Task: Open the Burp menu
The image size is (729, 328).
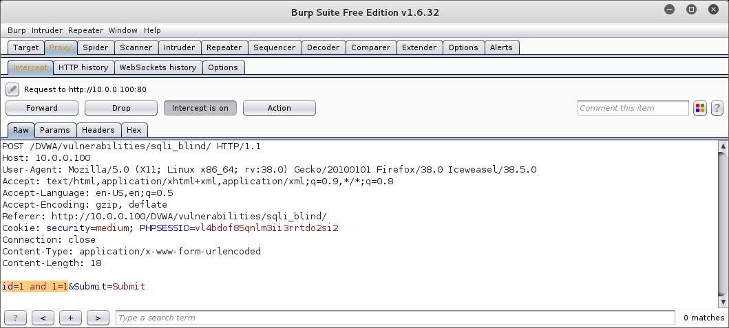Action: click(17, 30)
